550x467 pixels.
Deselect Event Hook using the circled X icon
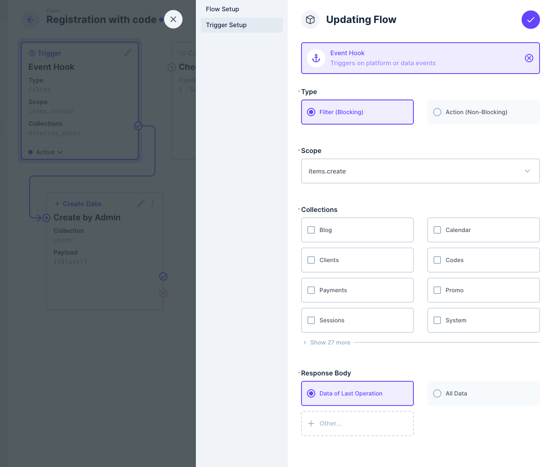(x=529, y=58)
